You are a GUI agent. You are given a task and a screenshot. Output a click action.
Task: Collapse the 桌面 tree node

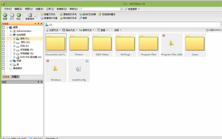point(7,27)
